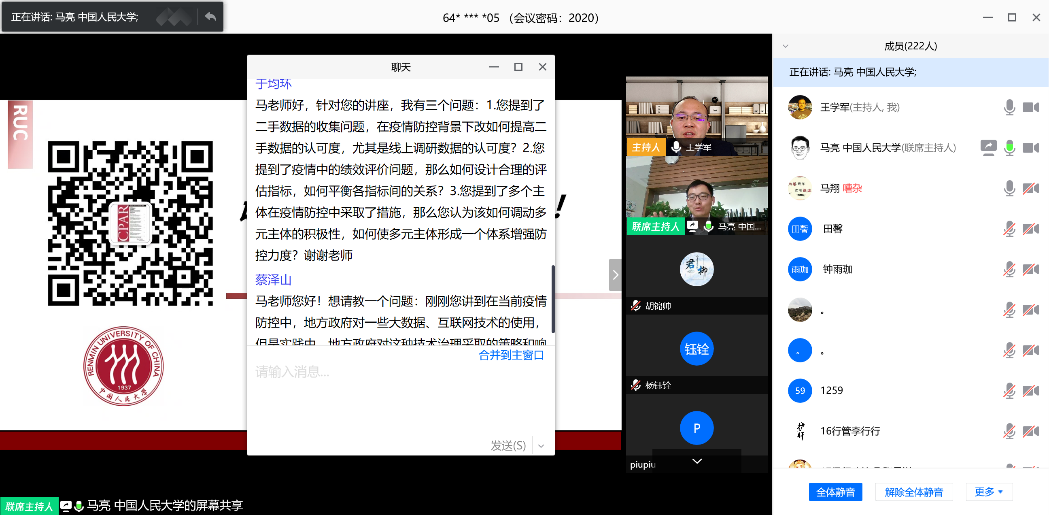Click the chat window scrollbar
Viewport: 1049px width, 515px height.
point(552,299)
